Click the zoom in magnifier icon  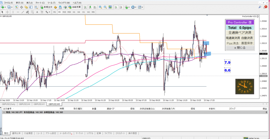pyautogui.click(x=100, y=7)
